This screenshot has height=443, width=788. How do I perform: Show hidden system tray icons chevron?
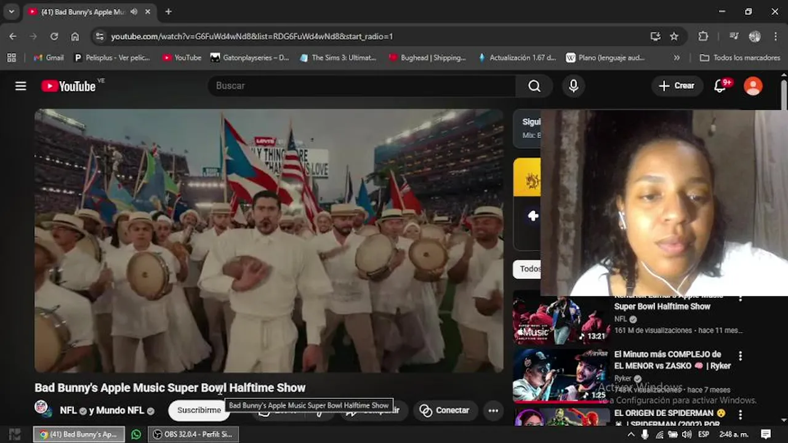(x=630, y=434)
